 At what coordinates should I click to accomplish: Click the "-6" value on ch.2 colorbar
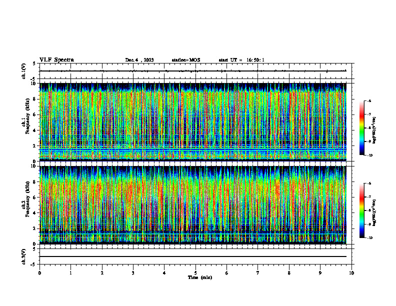[x=369, y=183]
